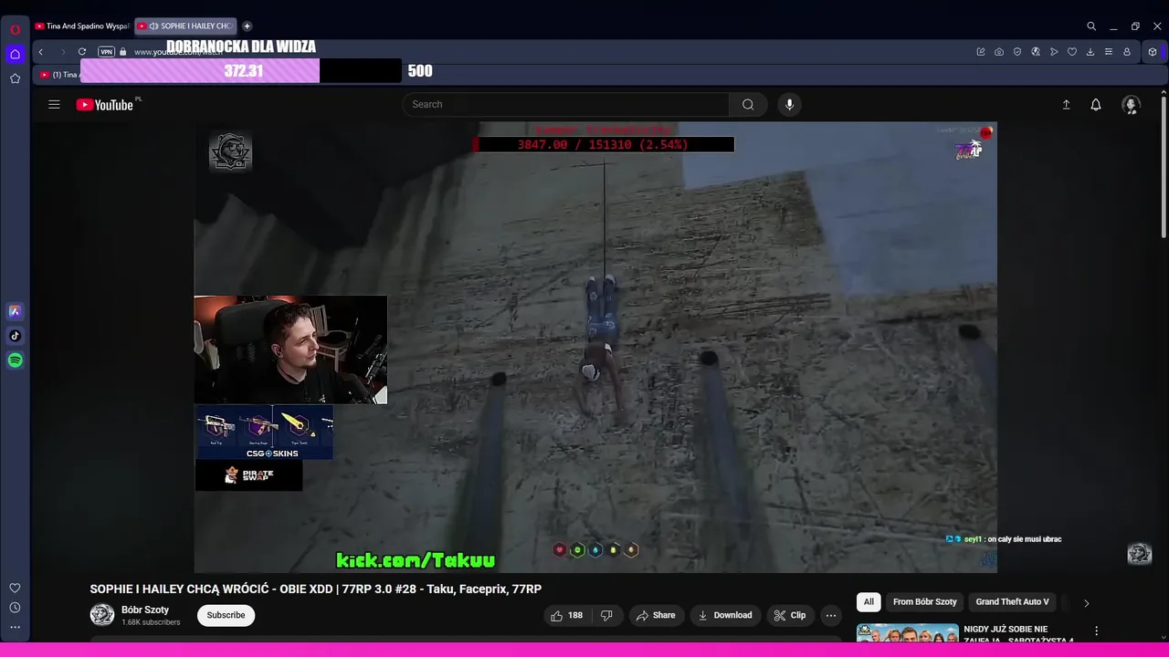The width and height of the screenshot is (1169, 657).
Task: Subscribe to Bóbr Szoty
Action: [226, 615]
